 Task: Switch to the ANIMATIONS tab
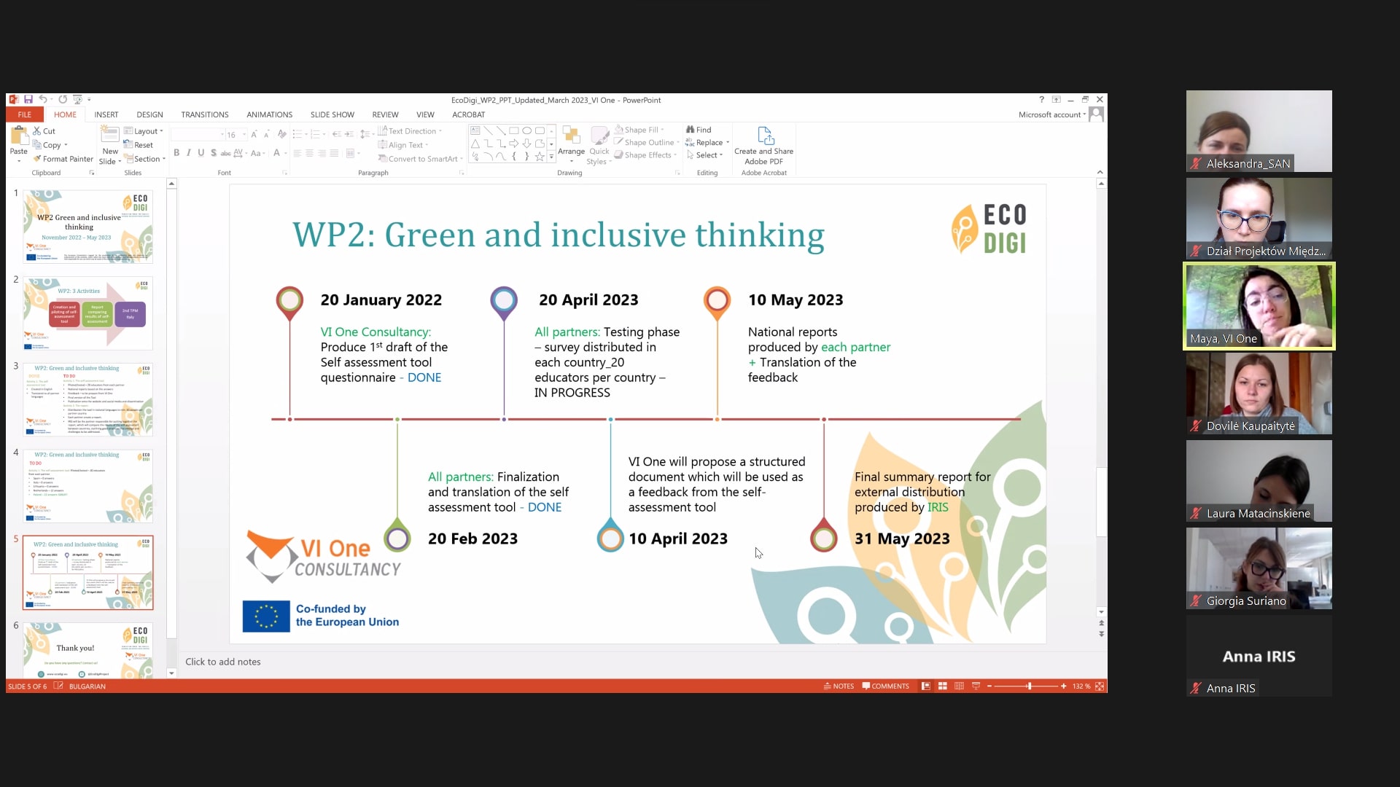[269, 114]
